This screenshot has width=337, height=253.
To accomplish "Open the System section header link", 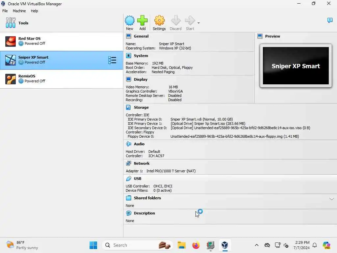I will coord(141,56).
